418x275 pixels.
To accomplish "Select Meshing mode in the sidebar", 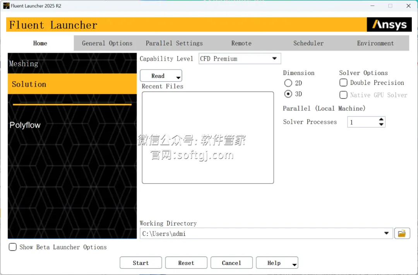I will coord(72,63).
